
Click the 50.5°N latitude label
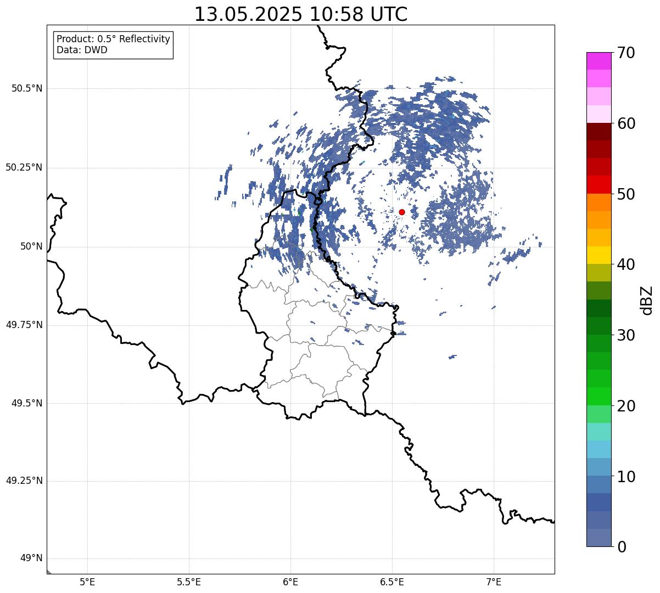[x=27, y=88]
